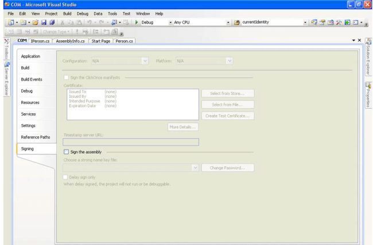Open the collapsed Properties side tab

(368, 95)
